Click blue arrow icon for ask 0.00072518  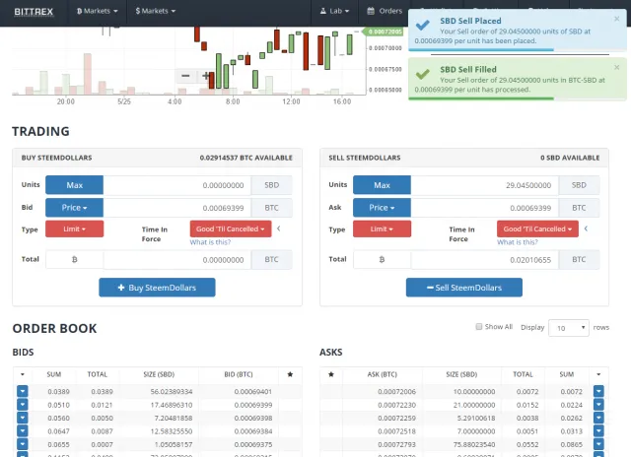598,430
